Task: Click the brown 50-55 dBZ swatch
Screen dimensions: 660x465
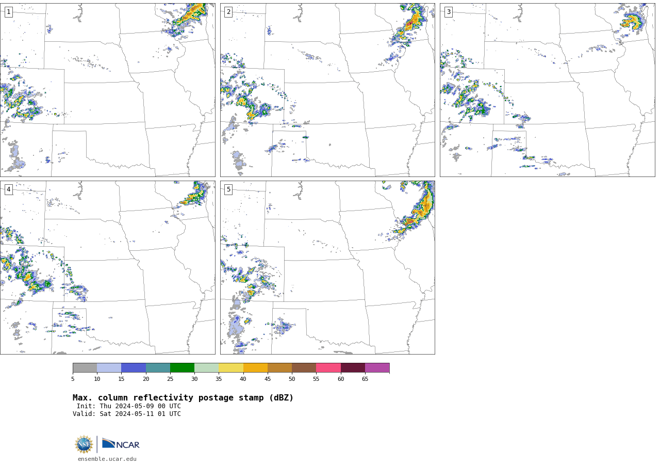Action: (304, 367)
